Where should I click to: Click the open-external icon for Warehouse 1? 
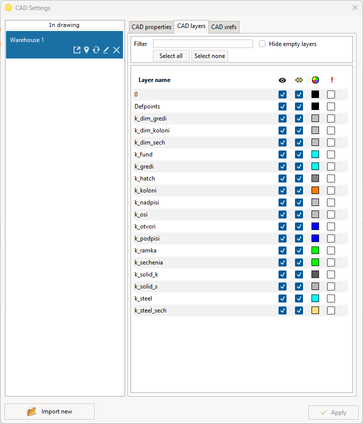[x=76, y=50]
